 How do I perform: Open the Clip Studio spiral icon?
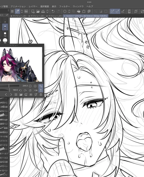point(26,11)
